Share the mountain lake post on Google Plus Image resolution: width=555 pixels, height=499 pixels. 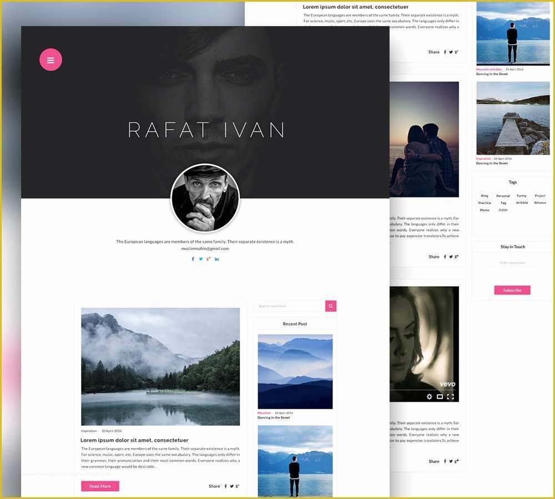click(x=238, y=486)
